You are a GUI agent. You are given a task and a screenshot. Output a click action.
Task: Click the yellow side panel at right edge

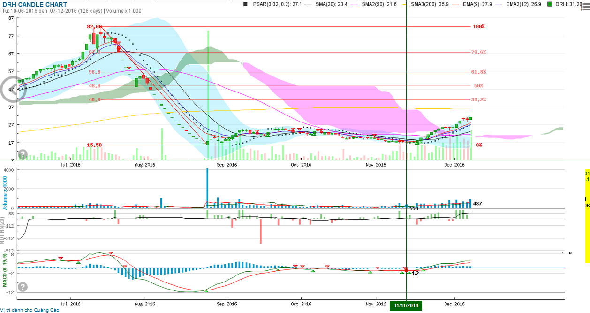coord(587,216)
